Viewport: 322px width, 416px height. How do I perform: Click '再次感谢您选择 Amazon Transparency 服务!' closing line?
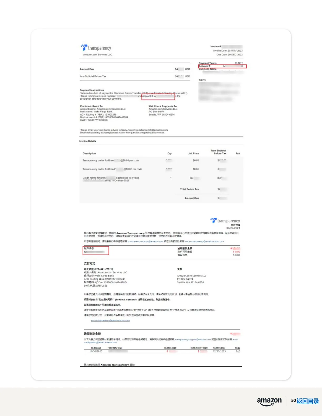pyautogui.click(x=109, y=365)
